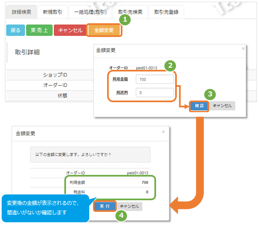Click the オーダーID label in confirmation dialog
This screenshot has height=226, width=259.
click(x=76, y=173)
